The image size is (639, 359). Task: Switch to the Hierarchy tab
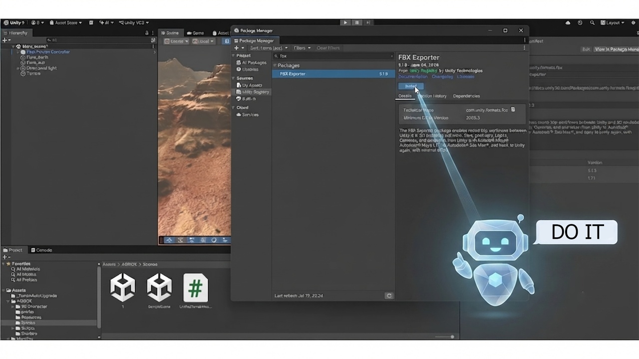tap(16, 32)
